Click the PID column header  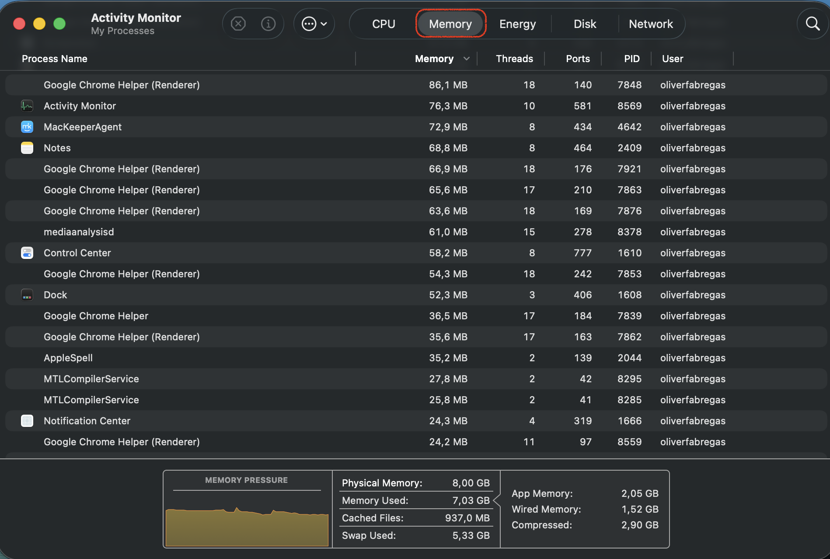tap(631, 59)
